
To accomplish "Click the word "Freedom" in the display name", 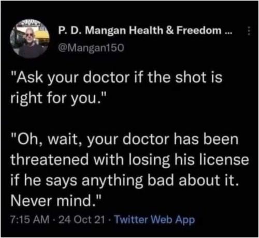I will pos(199,31).
